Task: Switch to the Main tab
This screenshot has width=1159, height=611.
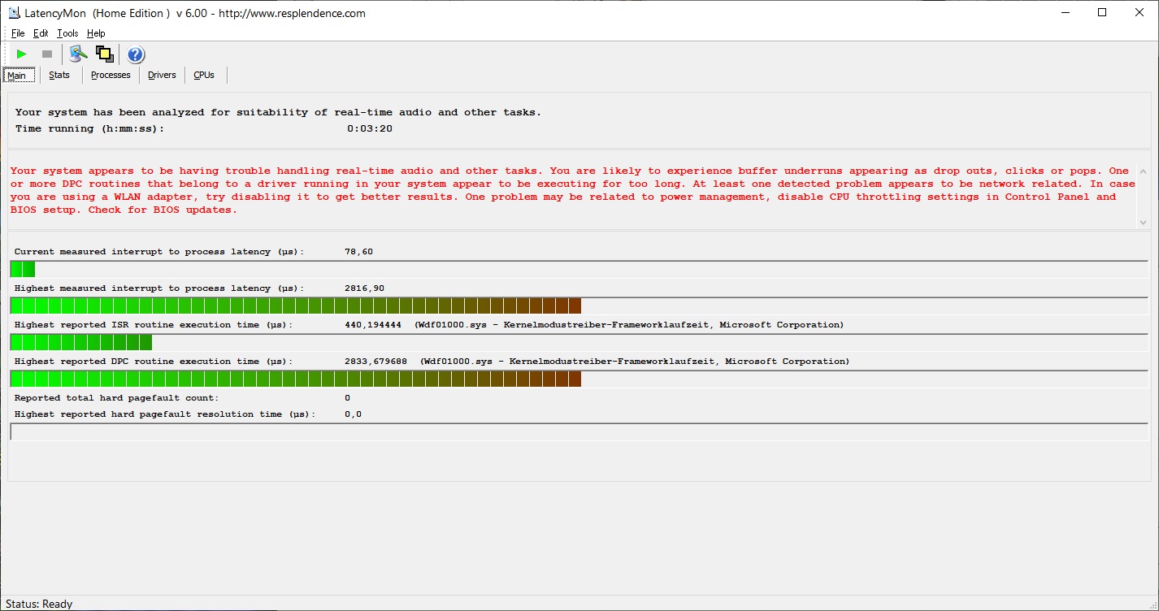Action: [x=17, y=75]
